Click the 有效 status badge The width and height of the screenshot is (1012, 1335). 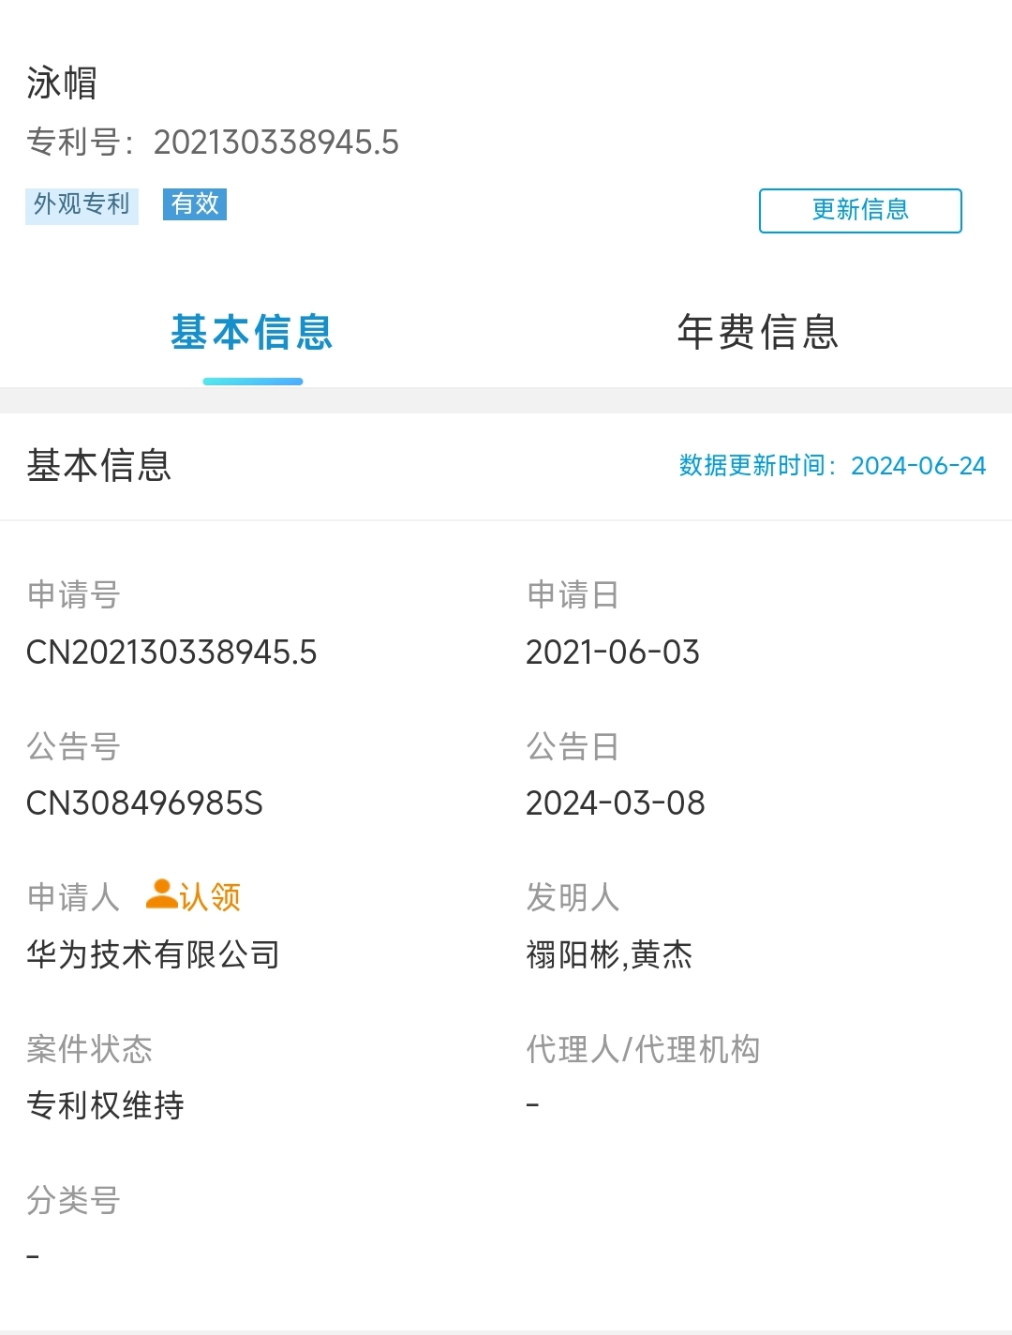(195, 203)
